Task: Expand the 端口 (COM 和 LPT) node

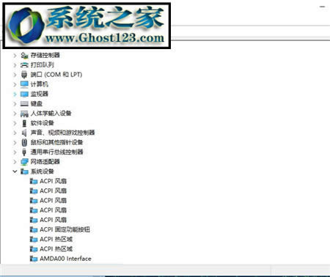Action: [x=15, y=75]
